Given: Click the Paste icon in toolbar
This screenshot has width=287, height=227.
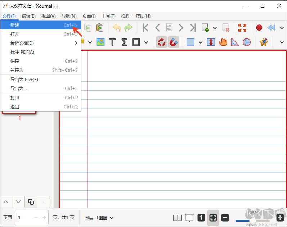Looking at the screenshot, I should point(100,28).
